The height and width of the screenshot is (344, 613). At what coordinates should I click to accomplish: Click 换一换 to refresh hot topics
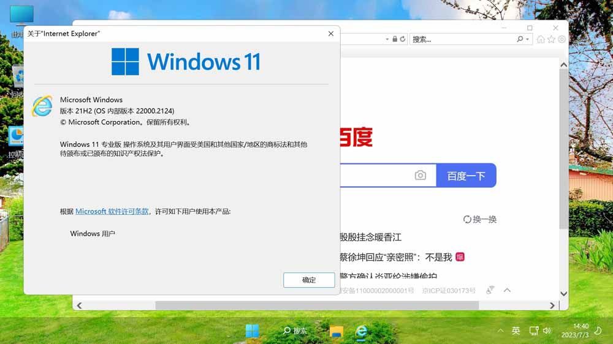pyautogui.click(x=480, y=219)
